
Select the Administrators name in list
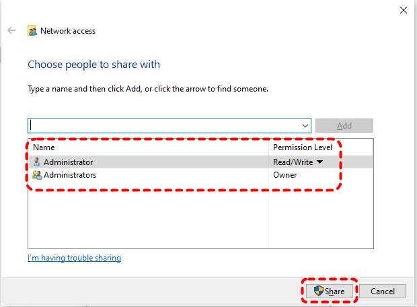(x=70, y=175)
